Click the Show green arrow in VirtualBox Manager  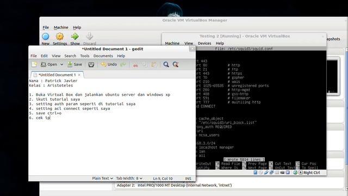tap(75, 36)
